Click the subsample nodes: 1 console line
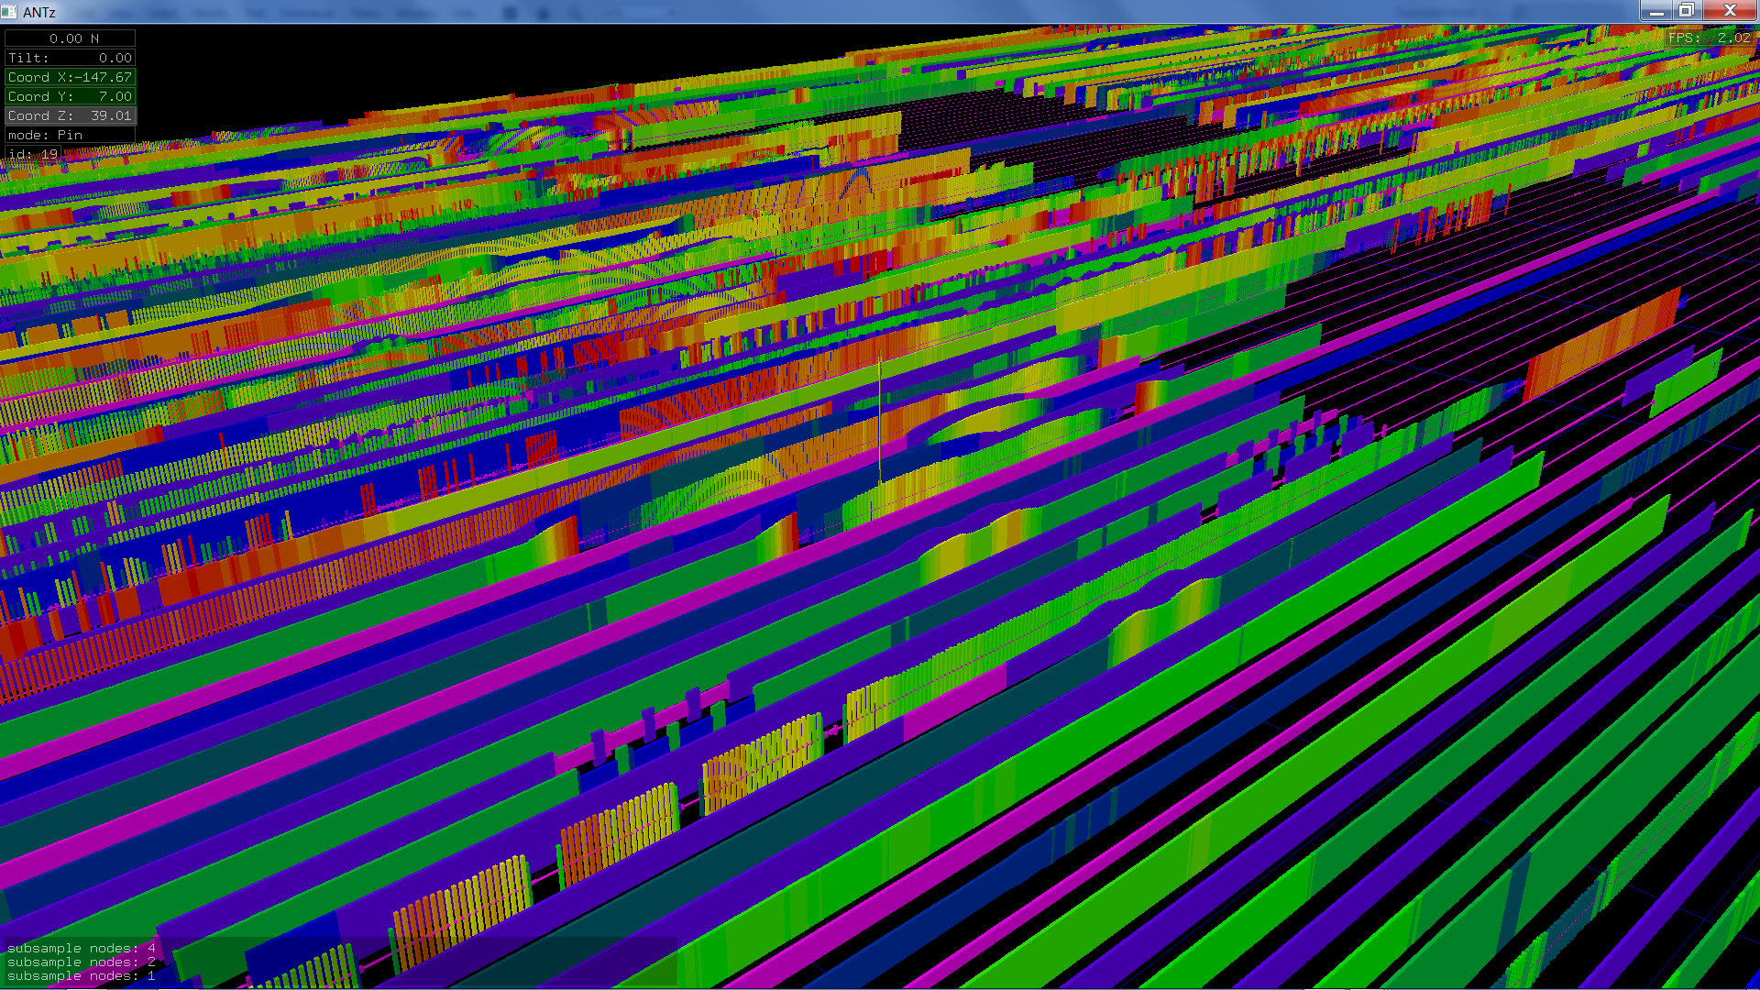Screen dimensions: 1760x990 tap(81, 975)
